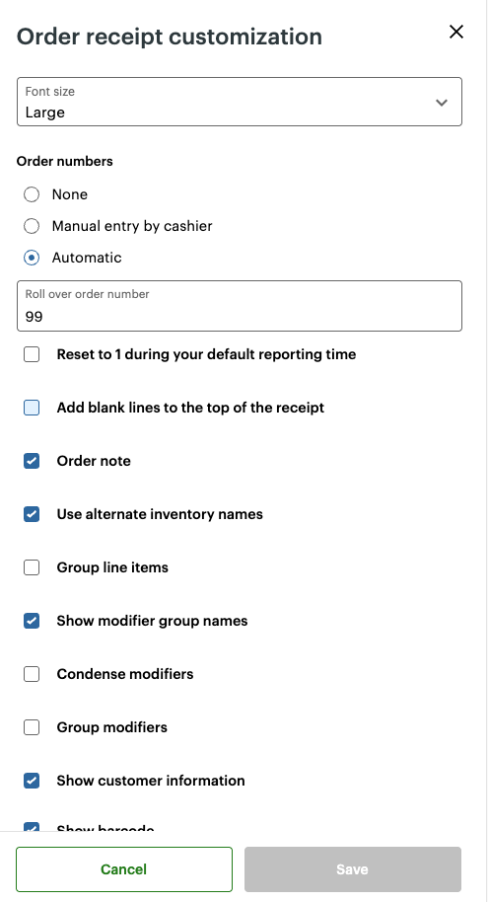Choose Manual entry by cashier
The image size is (488, 902).
[x=32, y=226]
